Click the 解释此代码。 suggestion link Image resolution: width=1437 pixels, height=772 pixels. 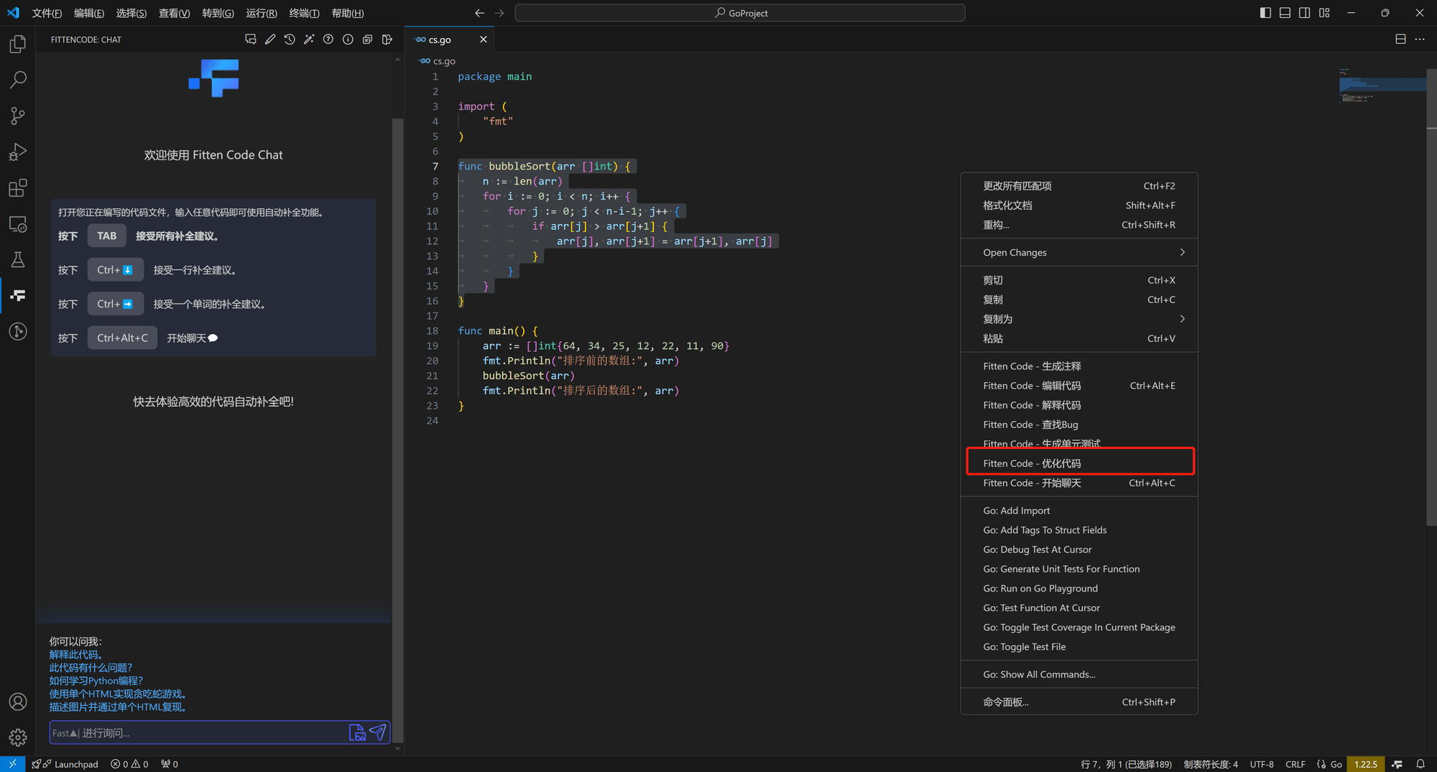pyautogui.click(x=77, y=654)
